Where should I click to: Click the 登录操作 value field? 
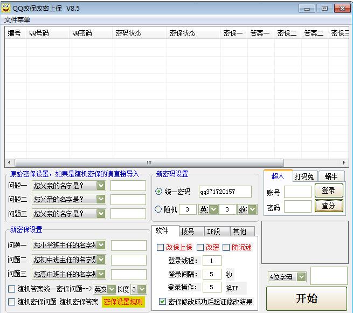coord(212,287)
